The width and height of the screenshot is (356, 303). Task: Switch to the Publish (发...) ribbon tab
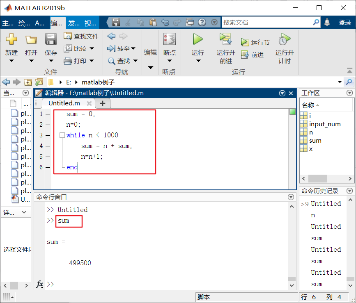74,23
